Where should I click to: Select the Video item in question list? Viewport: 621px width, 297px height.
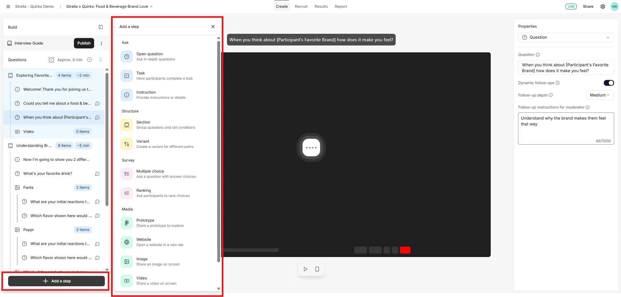pos(57,132)
